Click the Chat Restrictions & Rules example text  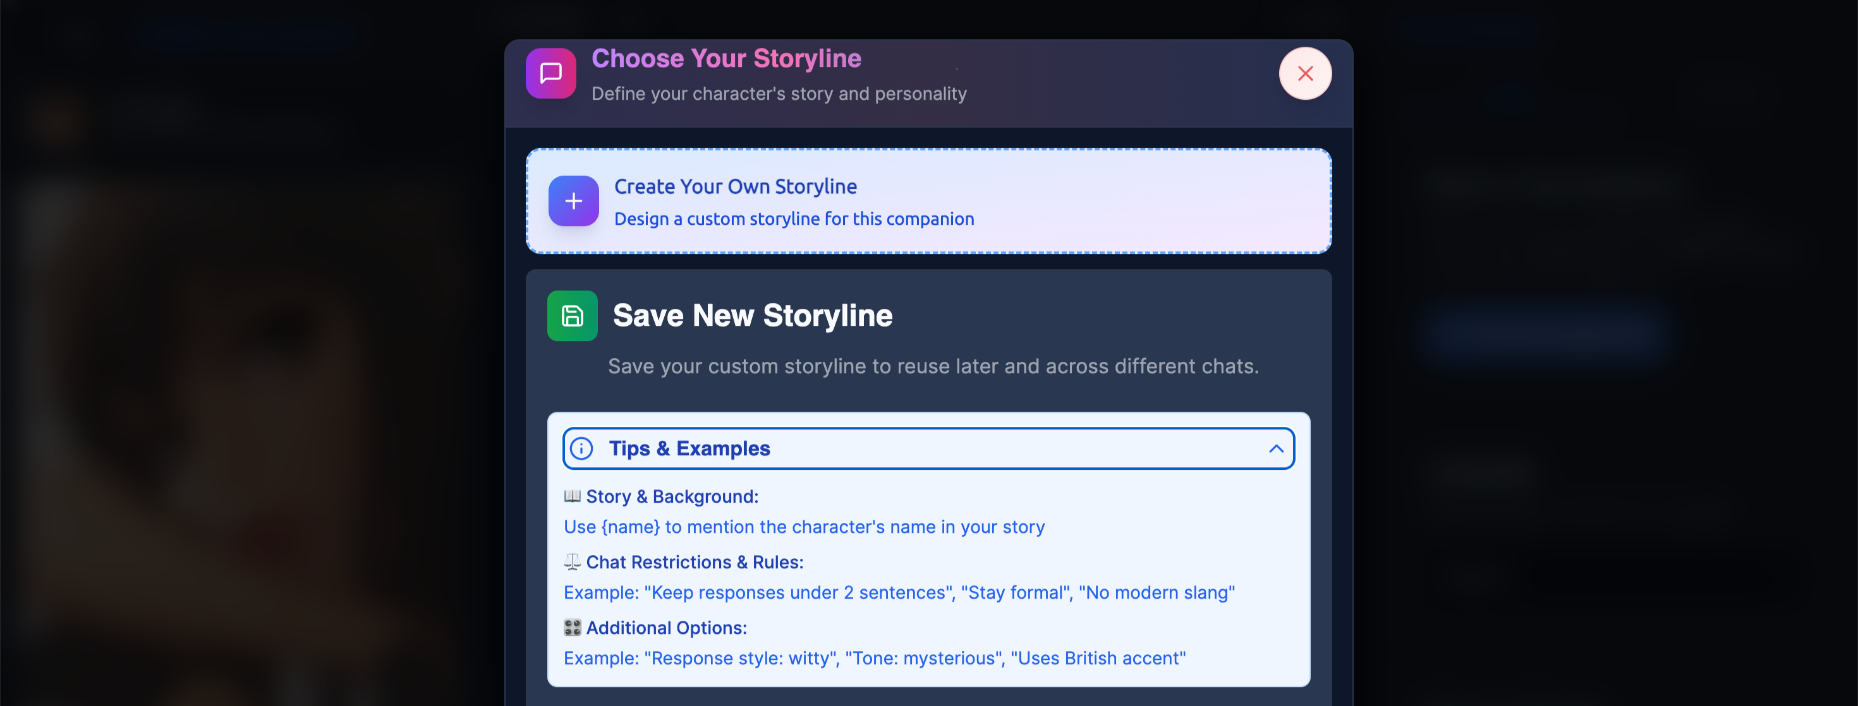[899, 592]
